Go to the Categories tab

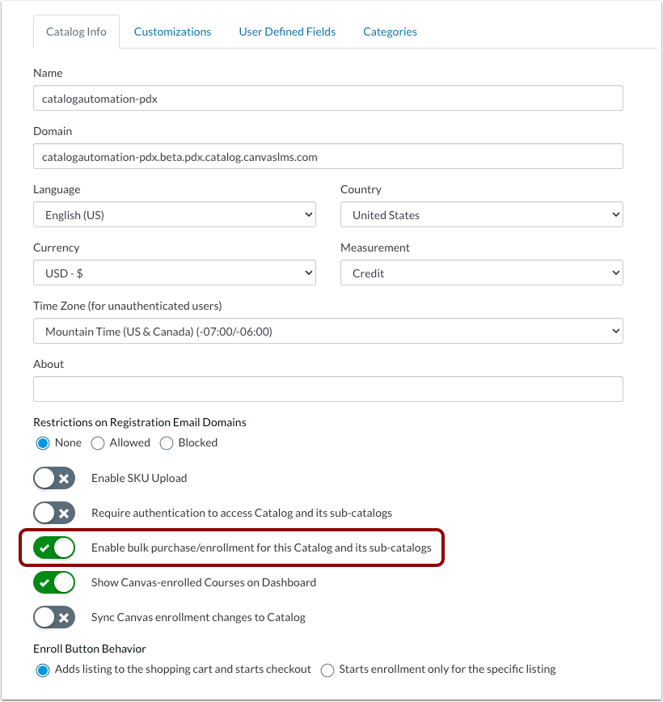click(x=390, y=32)
